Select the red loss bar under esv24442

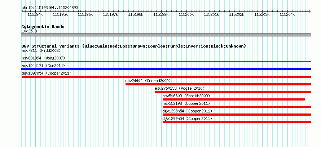pyautogui.click(x=218, y=84)
